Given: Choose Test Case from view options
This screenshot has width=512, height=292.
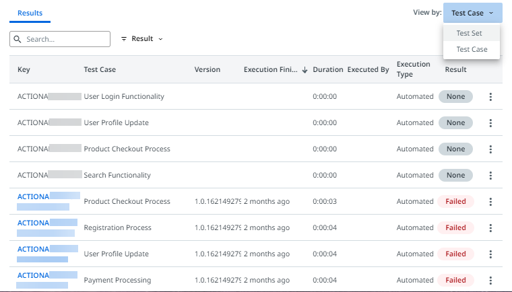Looking at the screenshot, I should (472, 49).
